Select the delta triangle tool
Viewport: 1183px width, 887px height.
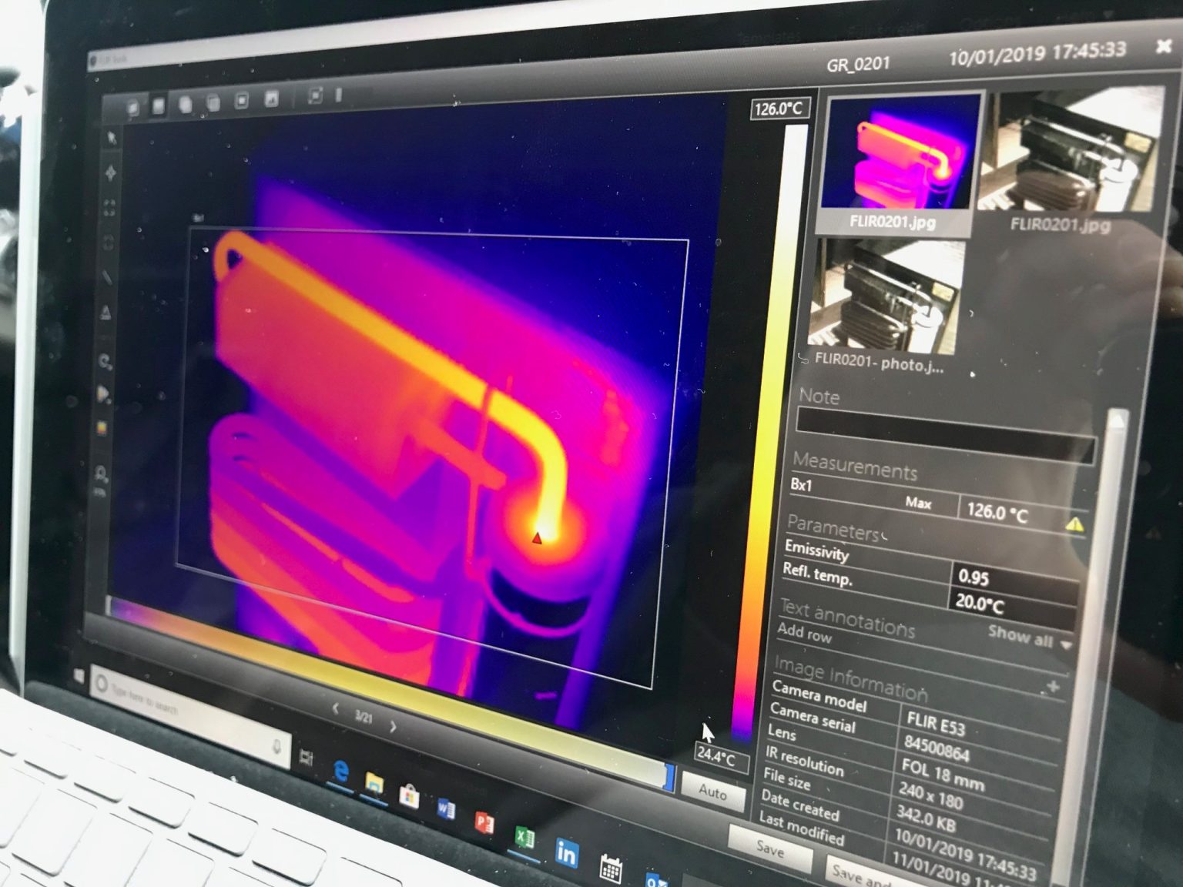[106, 313]
